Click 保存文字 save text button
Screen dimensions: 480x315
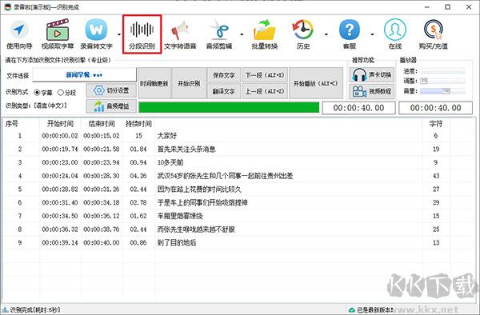click(x=224, y=75)
